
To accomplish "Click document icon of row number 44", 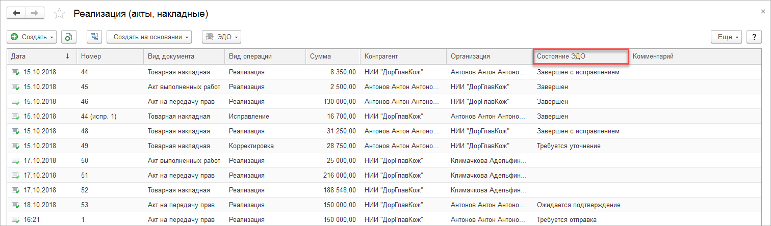I will pyautogui.click(x=16, y=72).
